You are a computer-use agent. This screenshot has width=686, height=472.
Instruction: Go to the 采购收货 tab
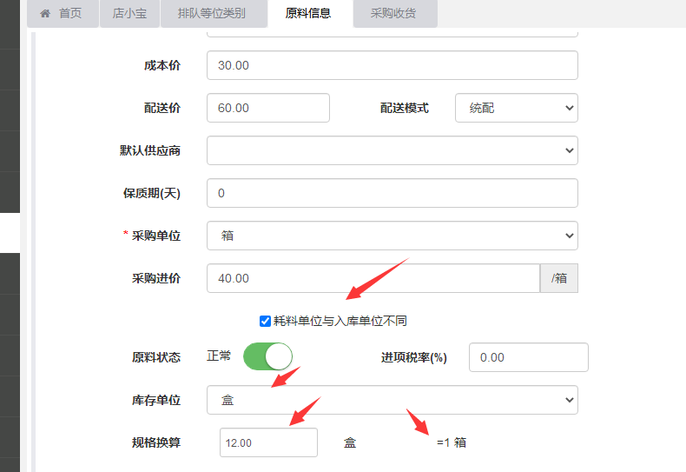tap(392, 14)
